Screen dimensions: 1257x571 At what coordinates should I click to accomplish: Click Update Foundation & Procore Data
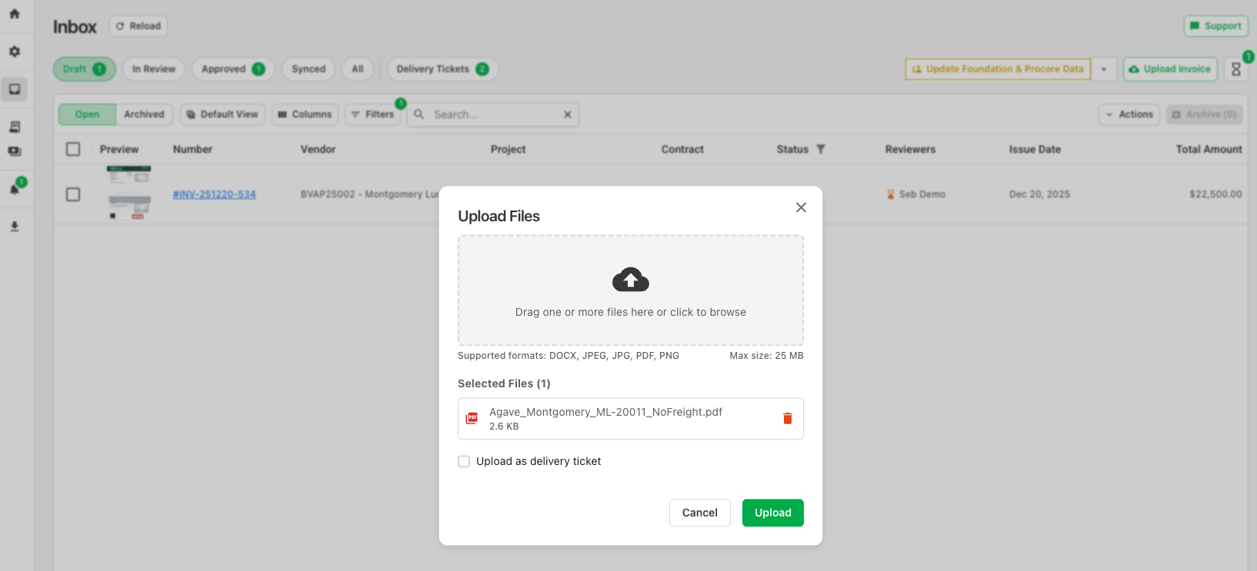[x=998, y=69]
